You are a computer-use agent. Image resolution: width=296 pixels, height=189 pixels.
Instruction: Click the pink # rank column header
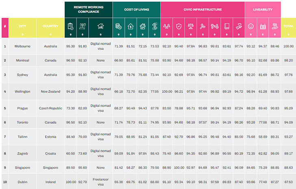(x=5, y=28)
